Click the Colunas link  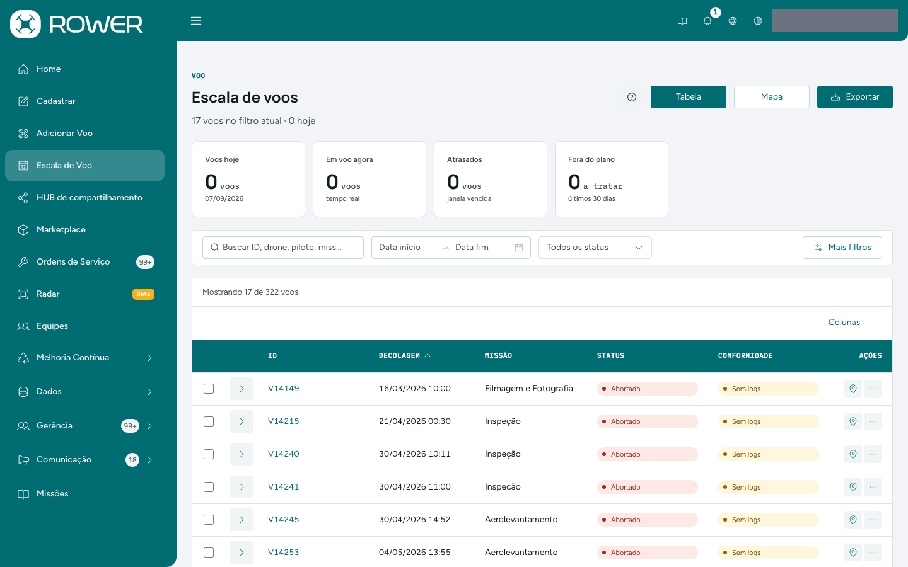click(844, 323)
